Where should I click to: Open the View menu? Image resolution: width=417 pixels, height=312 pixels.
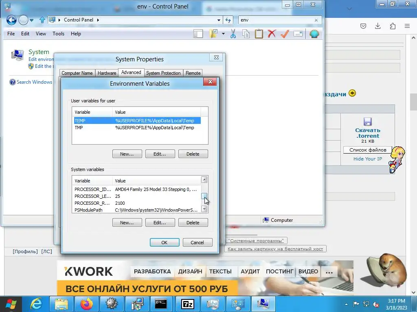click(x=41, y=34)
